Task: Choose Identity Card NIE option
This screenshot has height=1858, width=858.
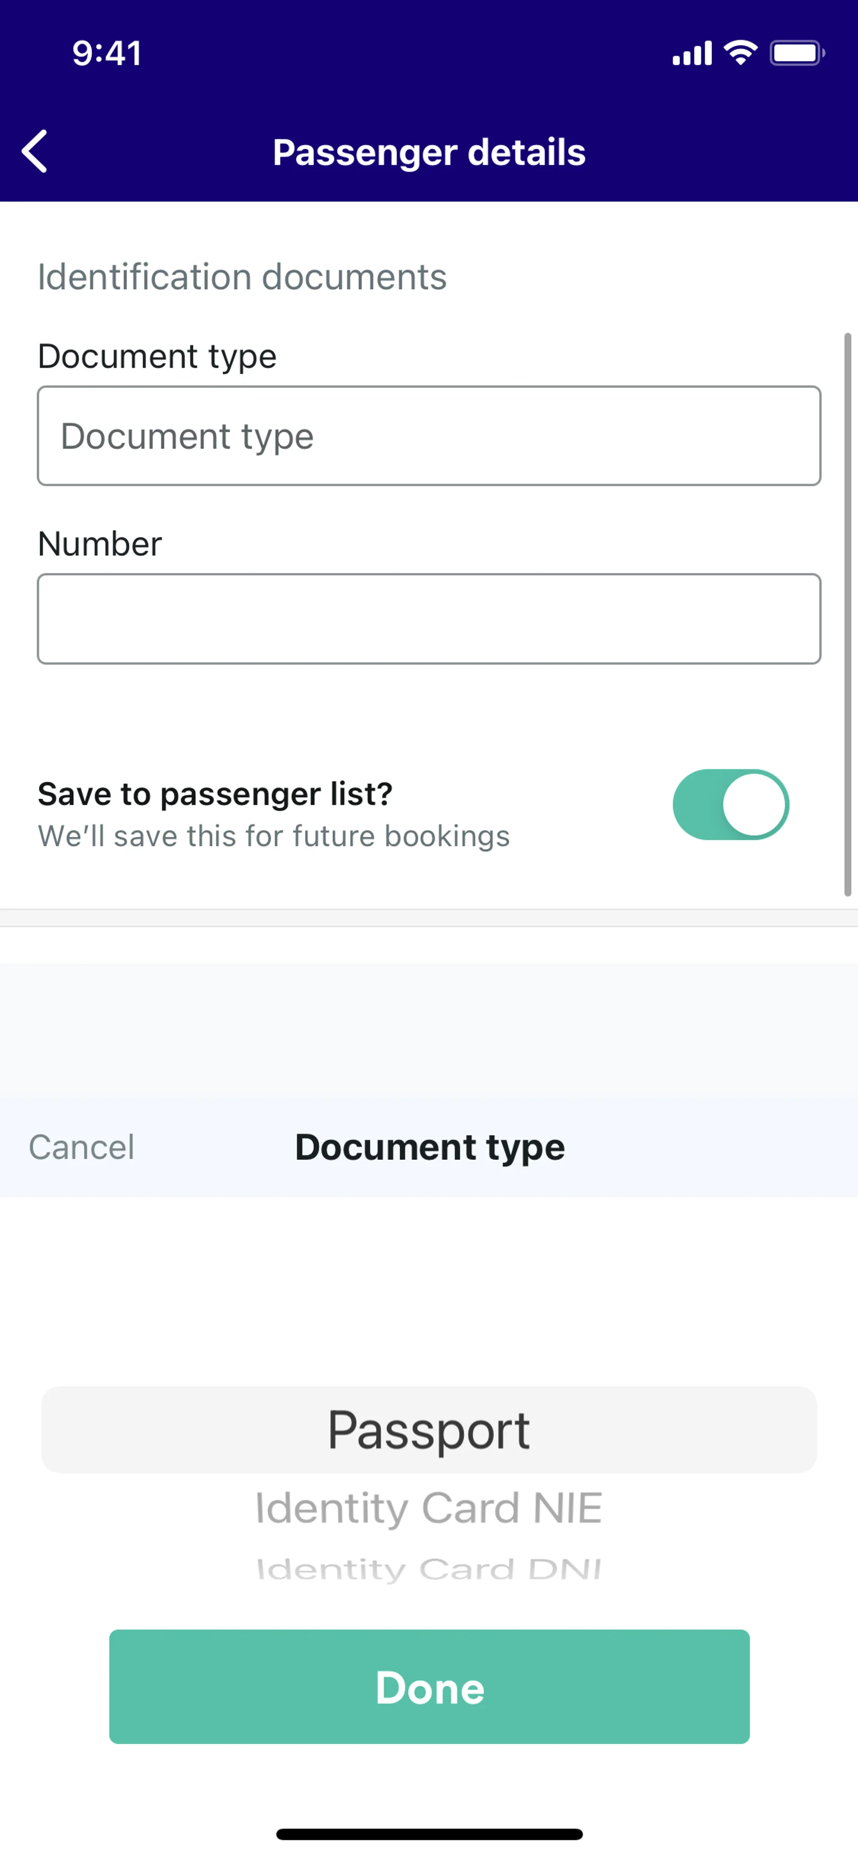Action: click(429, 1508)
